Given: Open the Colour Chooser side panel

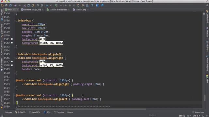Looking at the screenshot, I should 2,47.
